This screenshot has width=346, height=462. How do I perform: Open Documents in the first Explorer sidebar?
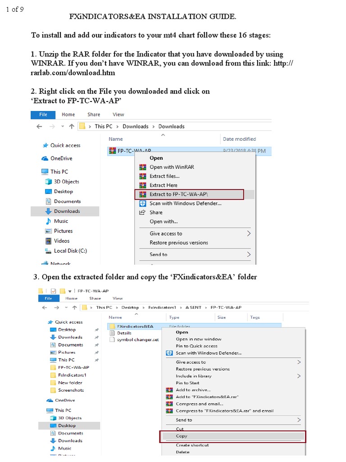click(68, 202)
